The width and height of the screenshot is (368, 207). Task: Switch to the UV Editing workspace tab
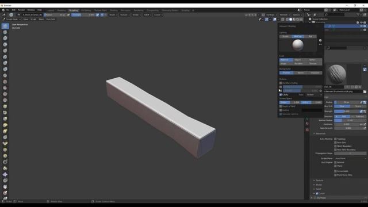(x=86, y=10)
